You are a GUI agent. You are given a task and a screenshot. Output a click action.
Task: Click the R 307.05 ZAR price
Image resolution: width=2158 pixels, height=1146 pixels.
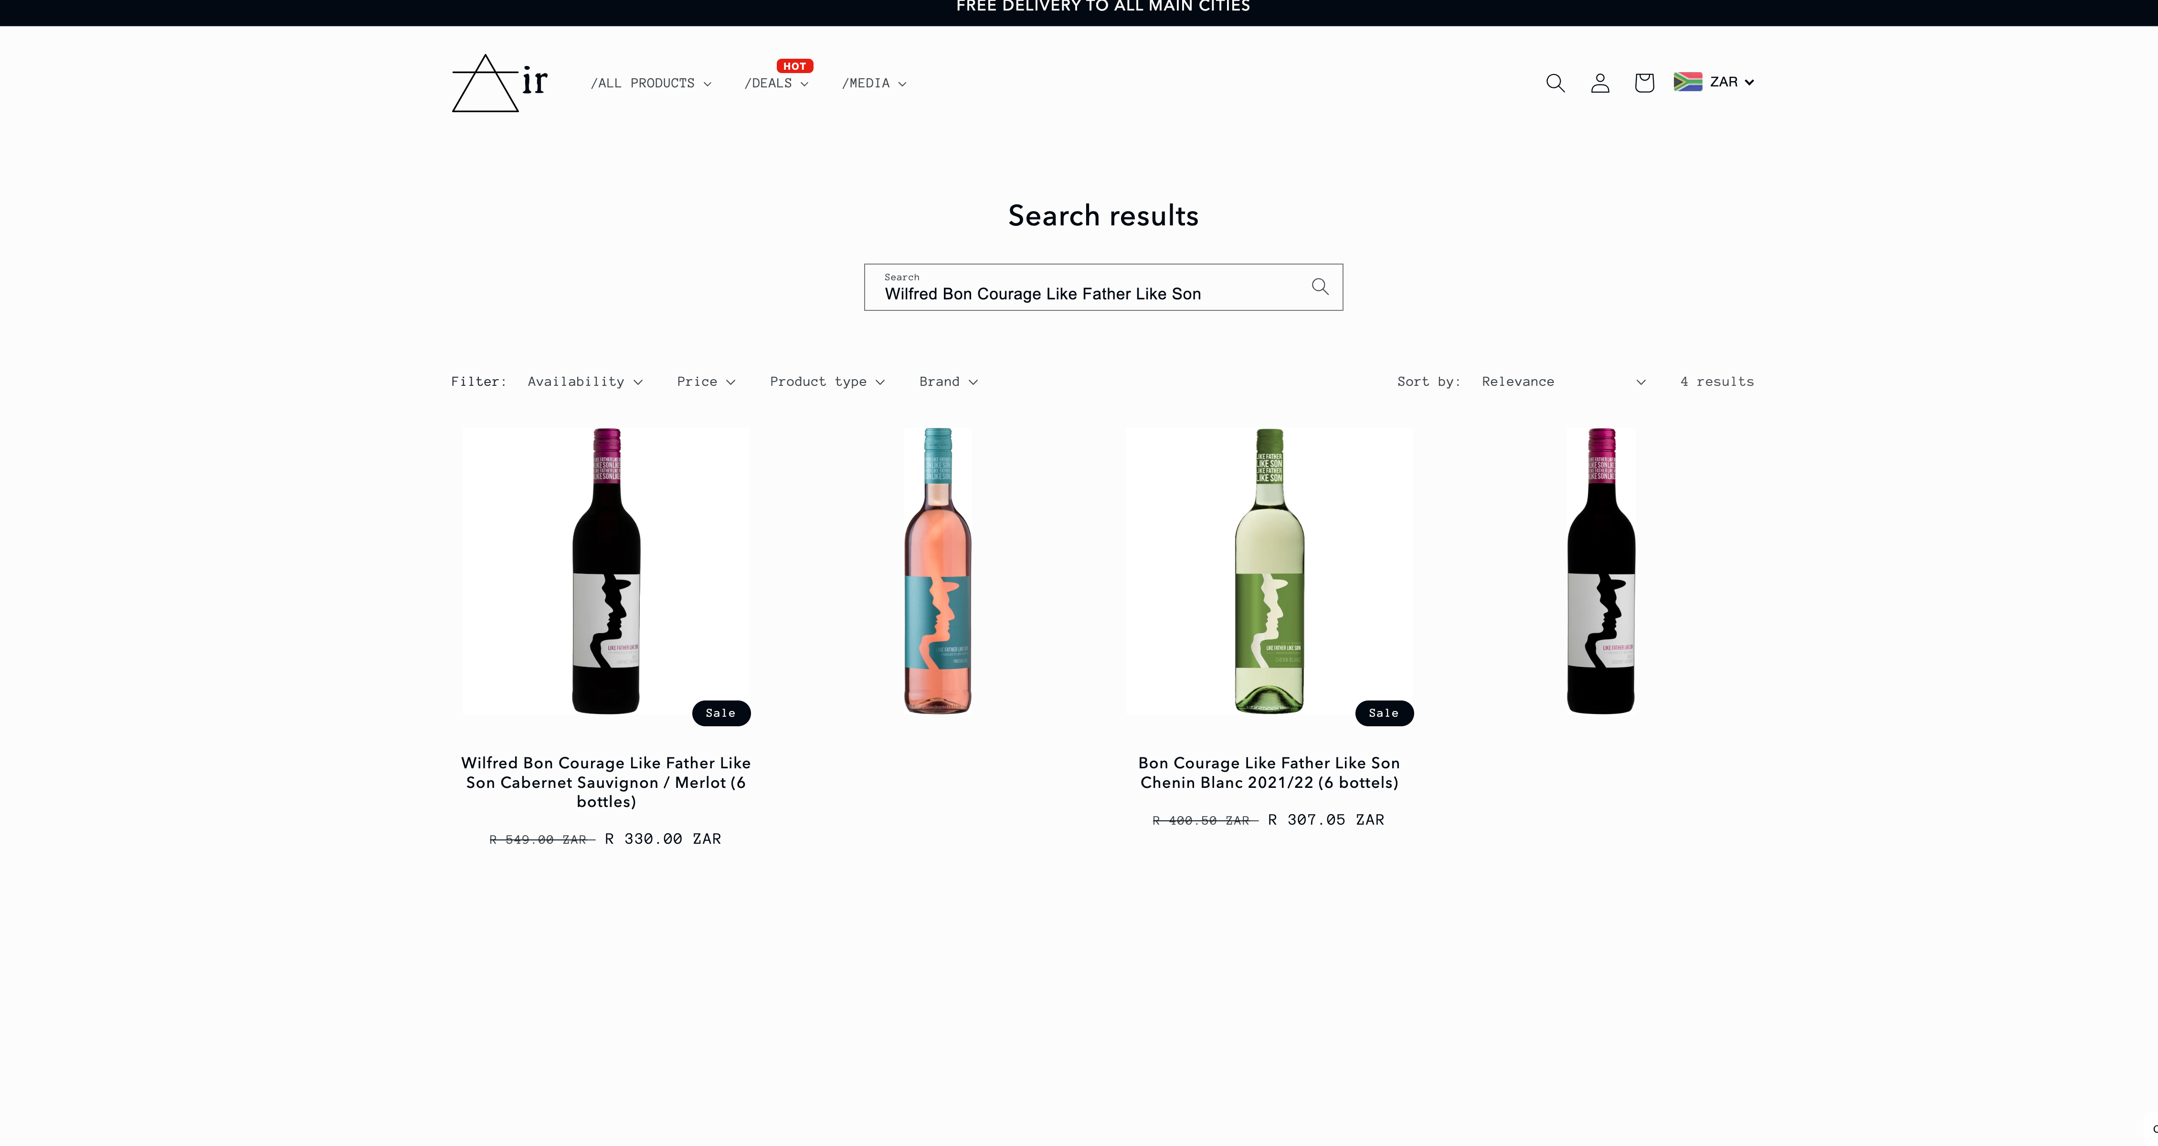click(1325, 819)
